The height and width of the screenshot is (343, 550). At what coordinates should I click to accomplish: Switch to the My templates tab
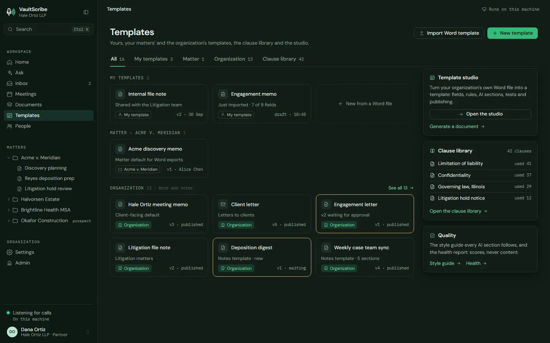tap(154, 59)
